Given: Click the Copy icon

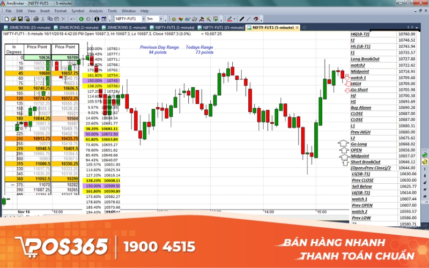Looking at the screenshot, I should 50,19.
